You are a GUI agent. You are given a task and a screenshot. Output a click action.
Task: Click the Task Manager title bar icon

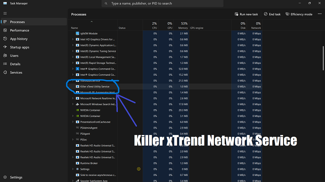click(x=5, y=3)
